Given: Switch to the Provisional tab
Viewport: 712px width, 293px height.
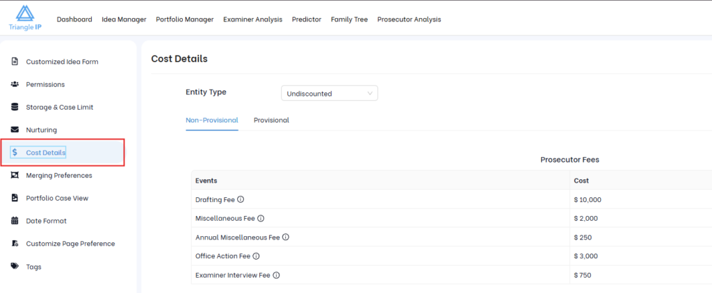Looking at the screenshot, I should pyautogui.click(x=271, y=120).
